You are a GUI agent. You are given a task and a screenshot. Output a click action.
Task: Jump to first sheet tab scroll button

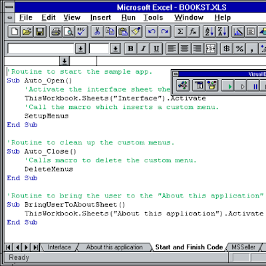[9, 247]
